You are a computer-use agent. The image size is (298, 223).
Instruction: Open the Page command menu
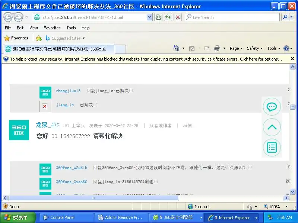[x=236, y=48]
